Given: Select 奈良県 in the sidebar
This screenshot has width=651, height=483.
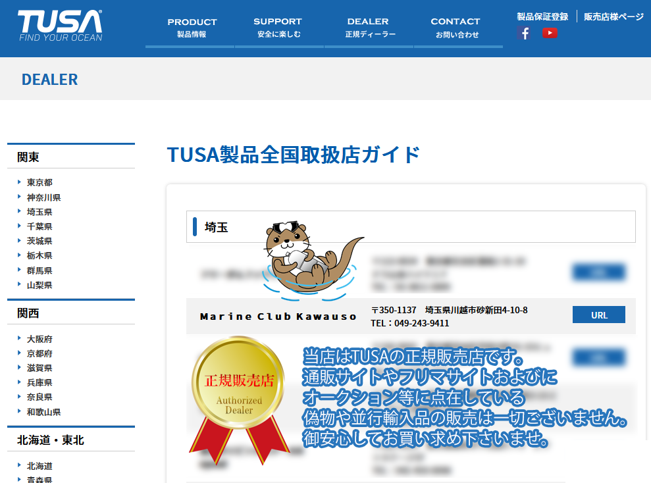Looking at the screenshot, I should pyautogui.click(x=39, y=397).
